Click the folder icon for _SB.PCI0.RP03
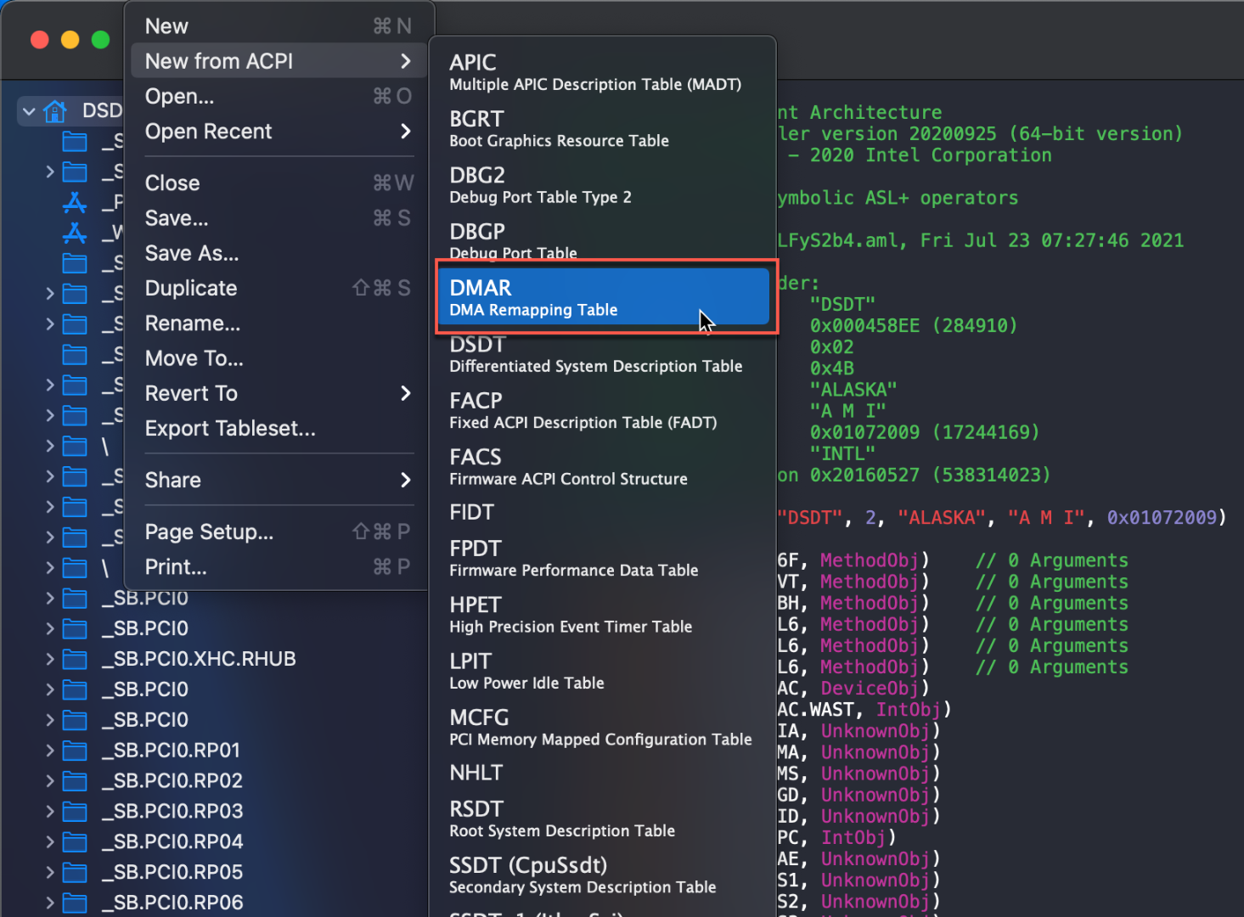The height and width of the screenshot is (917, 1244). (x=75, y=812)
